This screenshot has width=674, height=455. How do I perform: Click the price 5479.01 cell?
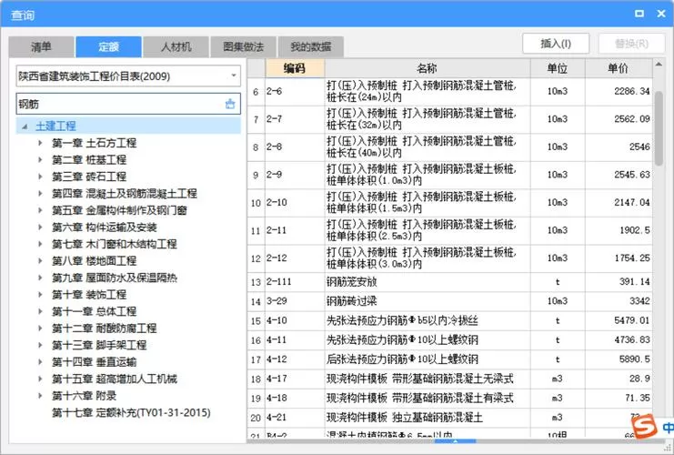619,320
